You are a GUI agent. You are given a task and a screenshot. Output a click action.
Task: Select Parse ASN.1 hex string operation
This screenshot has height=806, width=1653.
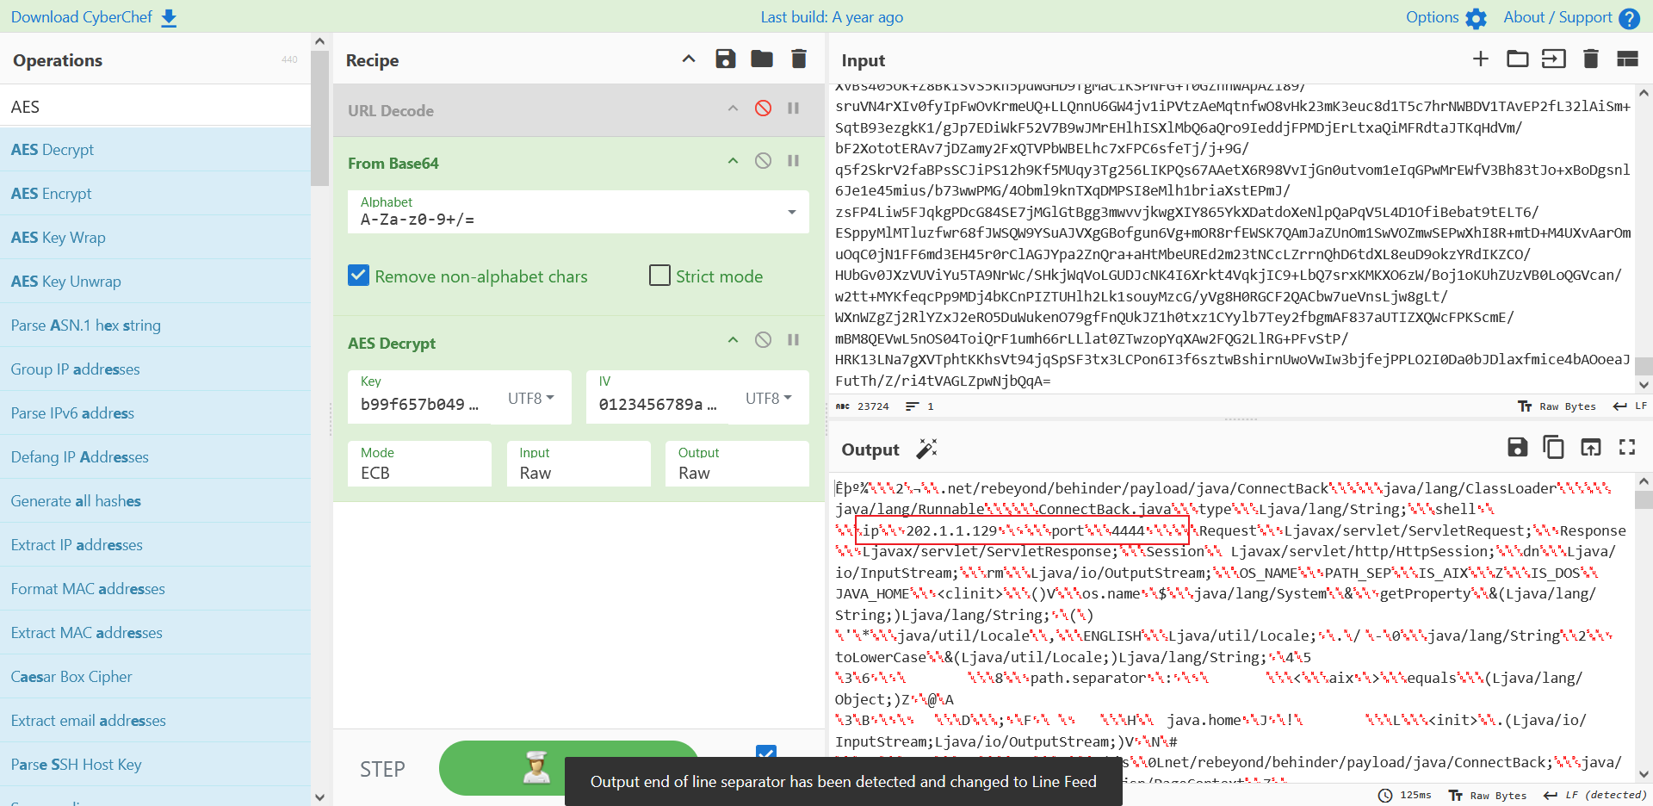(155, 325)
